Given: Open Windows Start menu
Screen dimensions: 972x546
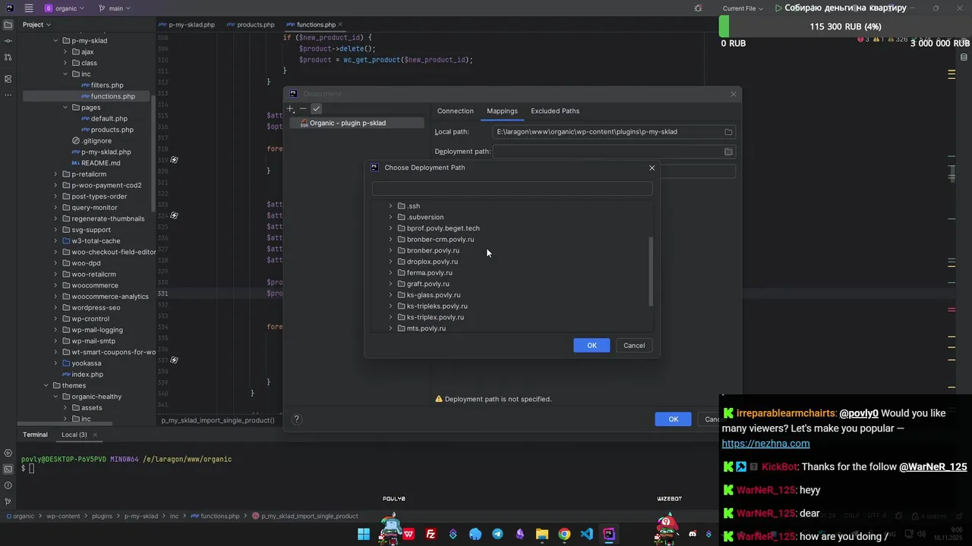Looking at the screenshot, I should pos(364,534).
